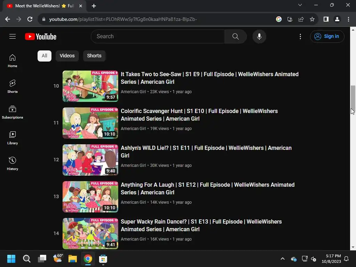356x267 pixels.
Task: Open Library in sidebar
Action: coord(13,138)
